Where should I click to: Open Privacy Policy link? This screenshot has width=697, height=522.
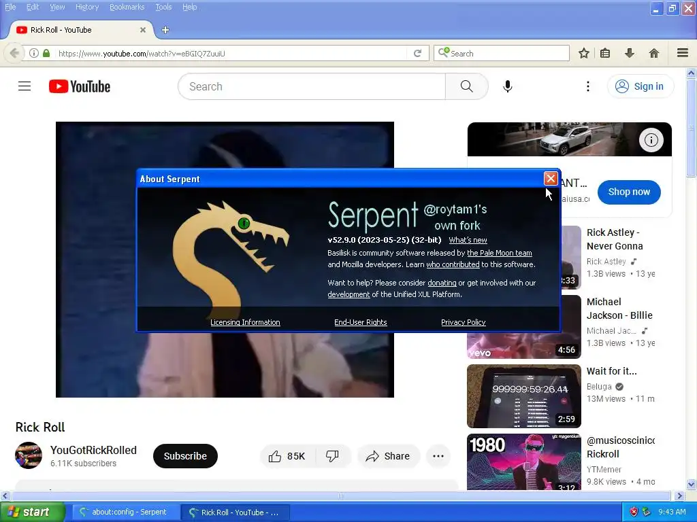(463, 322)
